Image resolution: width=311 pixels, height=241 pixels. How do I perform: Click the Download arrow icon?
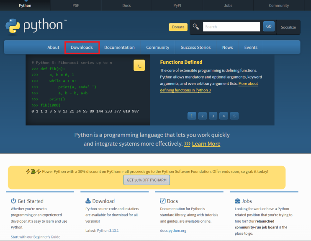(x=88, y=201)
